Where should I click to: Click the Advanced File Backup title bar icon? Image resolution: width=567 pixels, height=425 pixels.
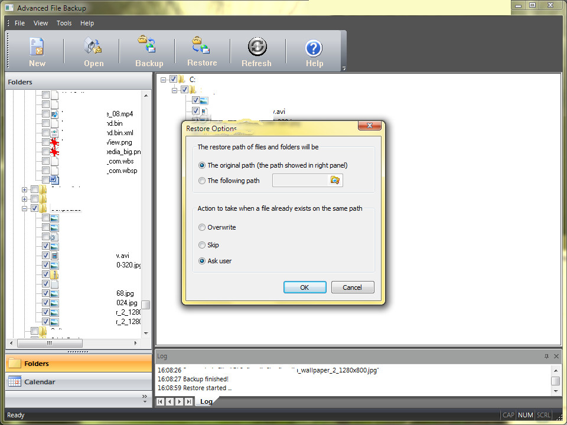click(x=9, y=7)
